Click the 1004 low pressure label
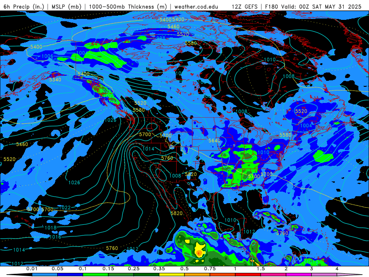 pos(306,126)
